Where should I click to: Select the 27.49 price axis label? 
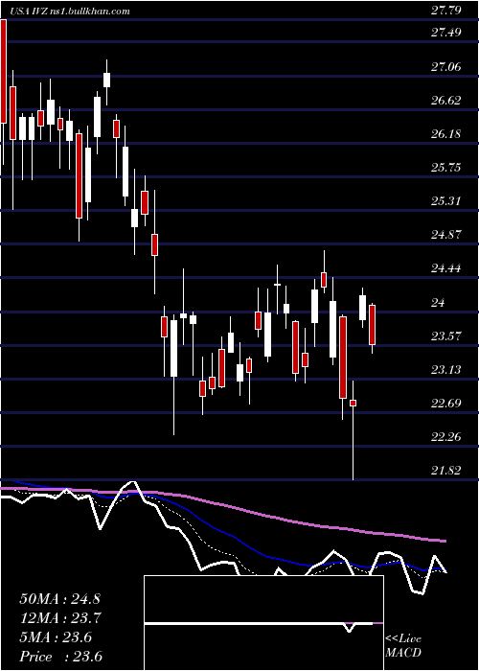(446, 33)
